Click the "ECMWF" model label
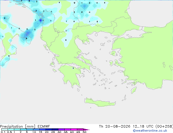Screen dimensions: 173x133 [x=44, y=126]
